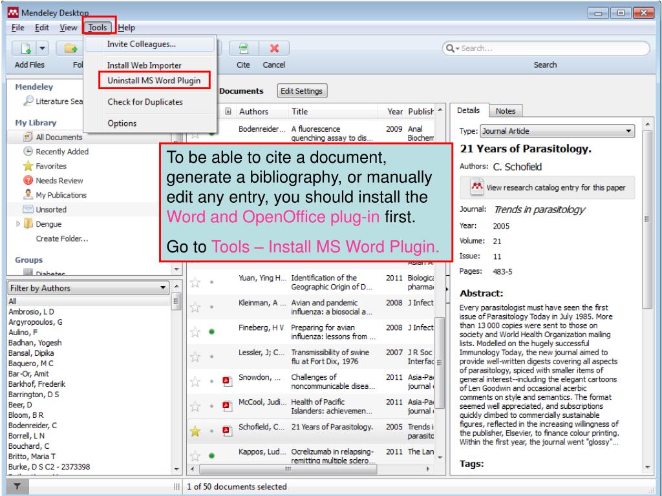Click the document list vertical scrollbar thumb
The width and height of the screenshot is (662, 496).
point(440,363)
